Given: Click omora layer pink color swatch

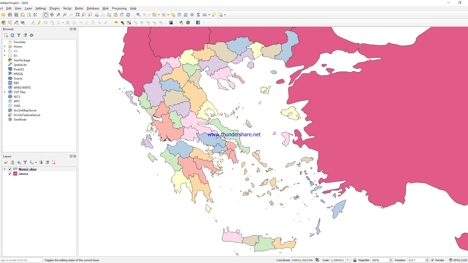Looking at the screenshot, I should 15,174.
